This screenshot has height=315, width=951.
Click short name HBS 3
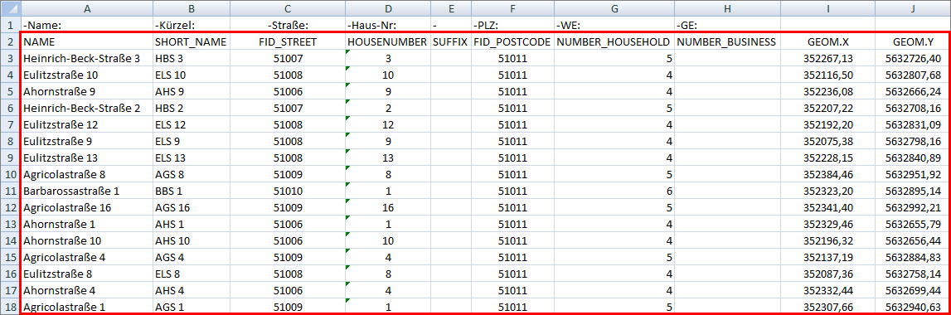pos(191,59)
